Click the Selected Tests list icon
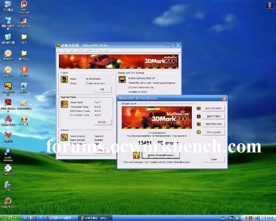Image resolution: width=276 pixels, height=221 pixels. (x=64, y=104)
